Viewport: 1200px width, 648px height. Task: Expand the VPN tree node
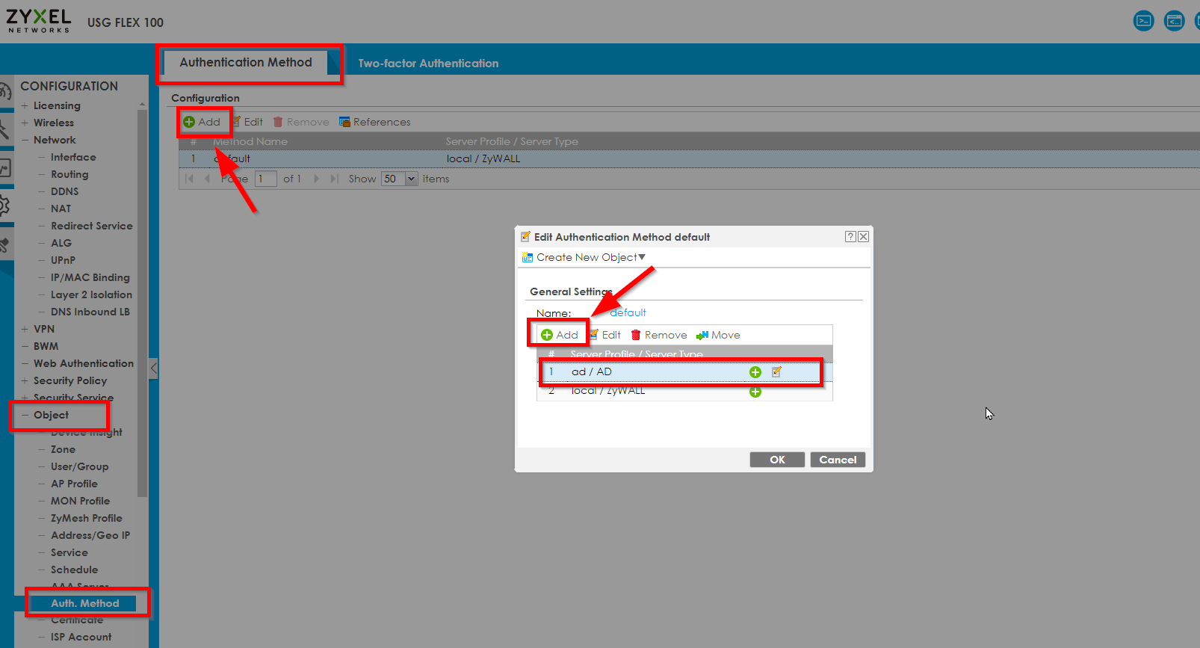pyautogui.click(x=25, y=329)
